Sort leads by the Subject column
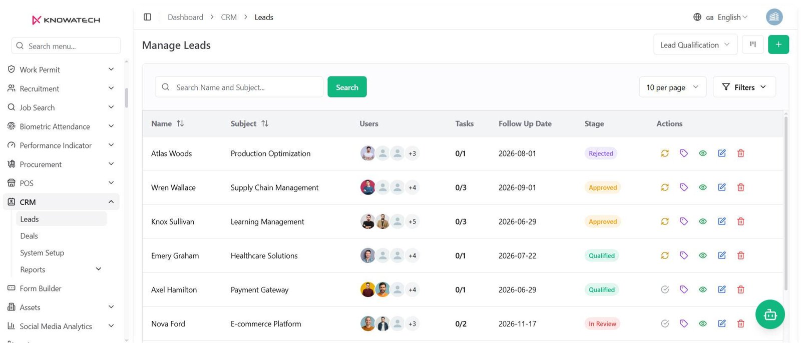 pos(265,123)
